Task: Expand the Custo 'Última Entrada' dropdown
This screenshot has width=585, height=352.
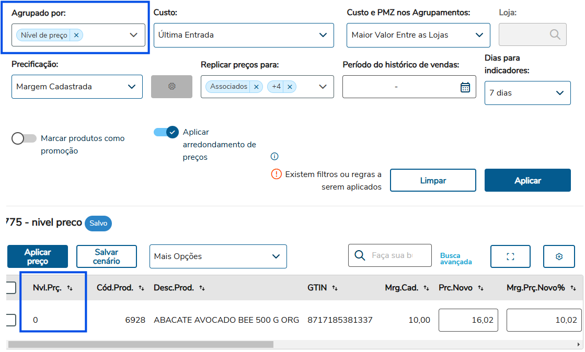Action: click(x=244, y=35)
